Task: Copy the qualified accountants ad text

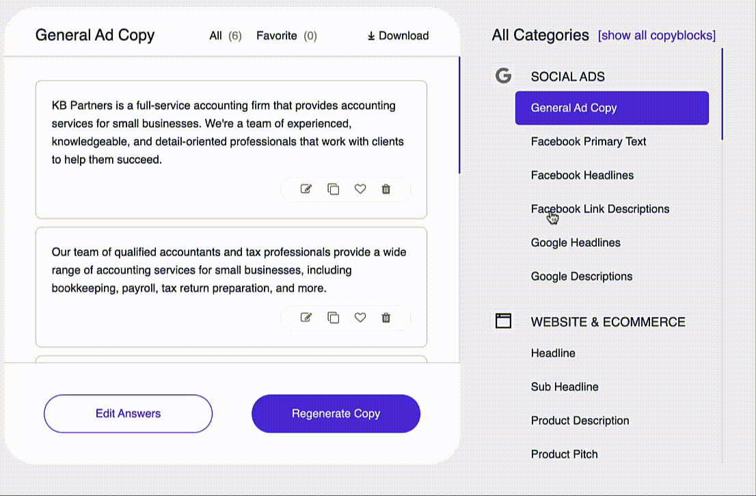Action: [333, 317]
